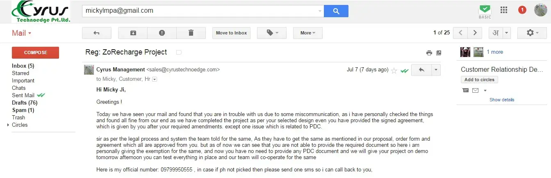Toggle importance marker beside subject line
The width and height of the screenshot is (551, 178).
click(179, 52)
